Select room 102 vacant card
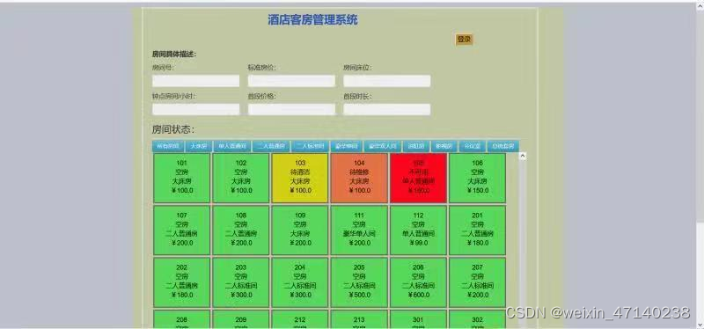Screen dimensions: 704x329 coord(241,178)
